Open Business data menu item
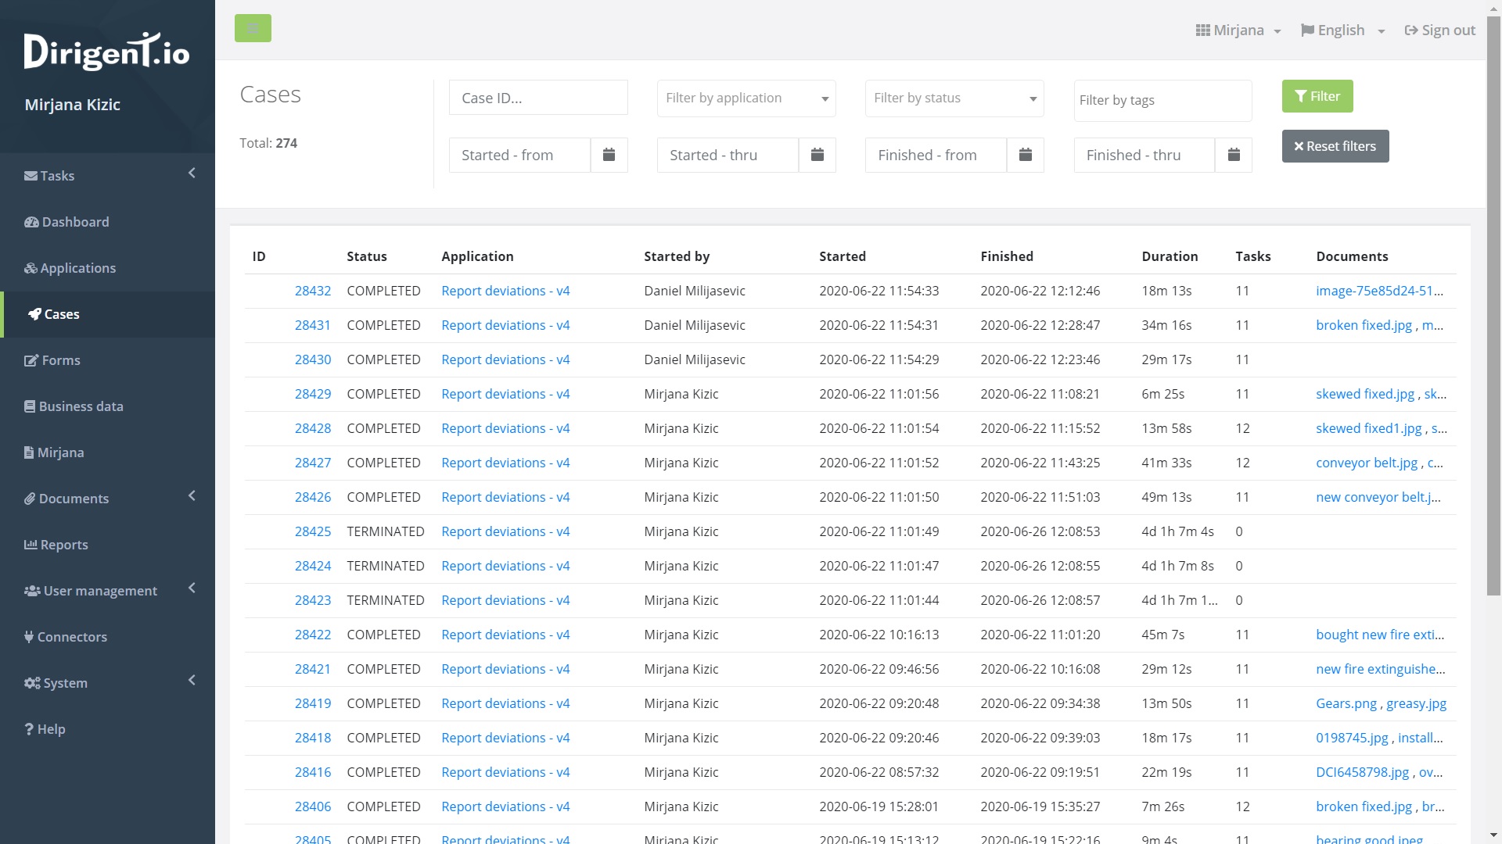1502x844 pixels. point(81,406)
